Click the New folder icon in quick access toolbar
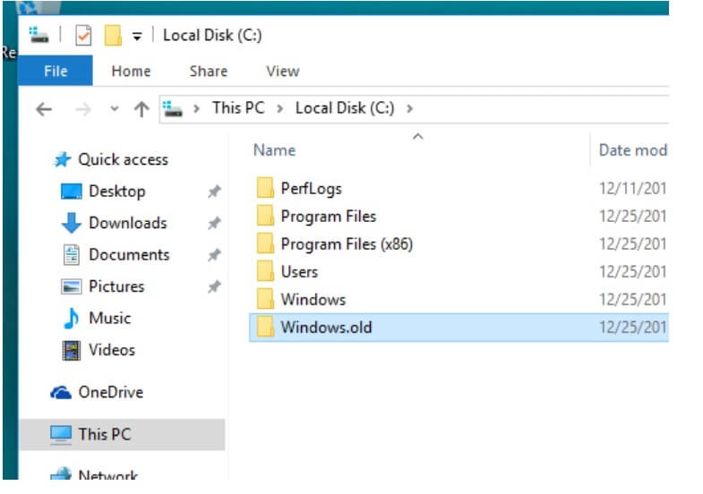 click(113, 35)
